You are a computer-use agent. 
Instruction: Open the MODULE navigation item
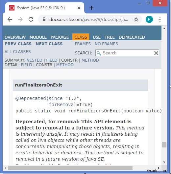click(x=38, y=37)
